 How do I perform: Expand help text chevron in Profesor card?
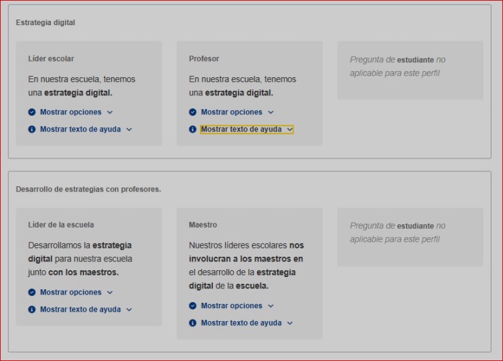(289, 129)
